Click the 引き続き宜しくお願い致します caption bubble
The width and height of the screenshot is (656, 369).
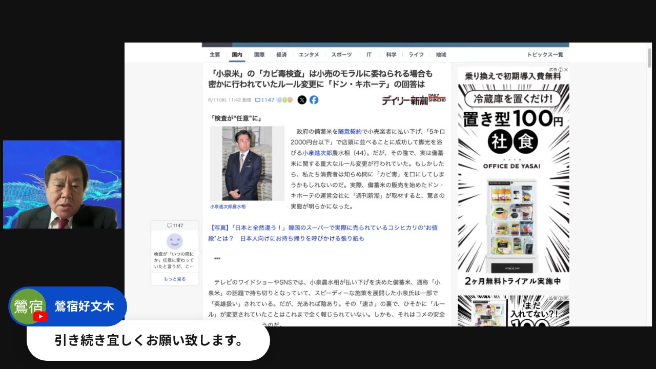pos(148,340)
